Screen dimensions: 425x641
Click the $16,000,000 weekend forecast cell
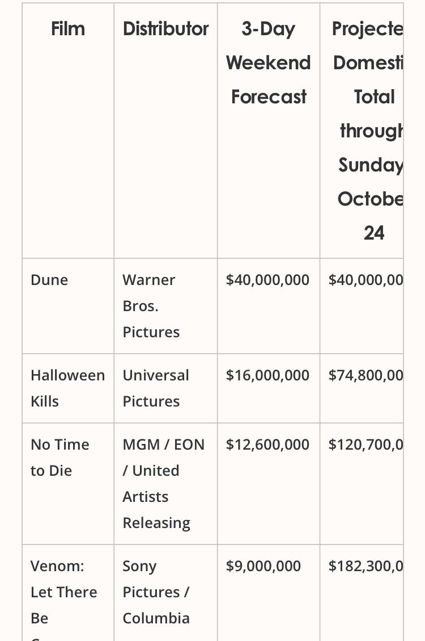tap(267, 375)
